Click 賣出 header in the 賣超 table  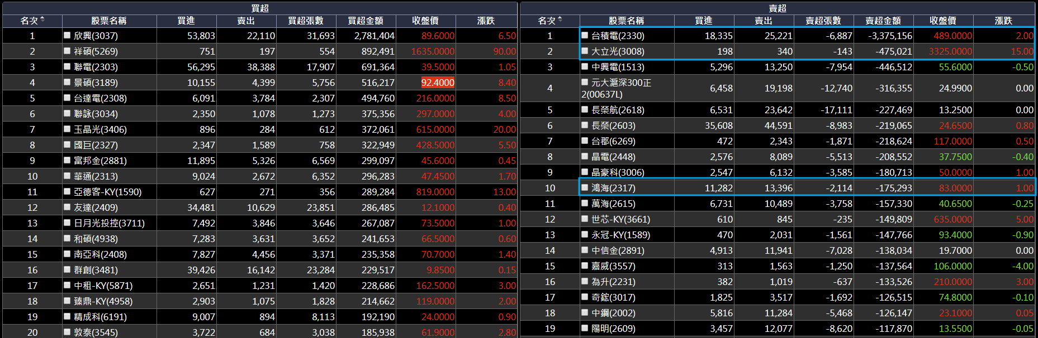click(x=764, y=21)
